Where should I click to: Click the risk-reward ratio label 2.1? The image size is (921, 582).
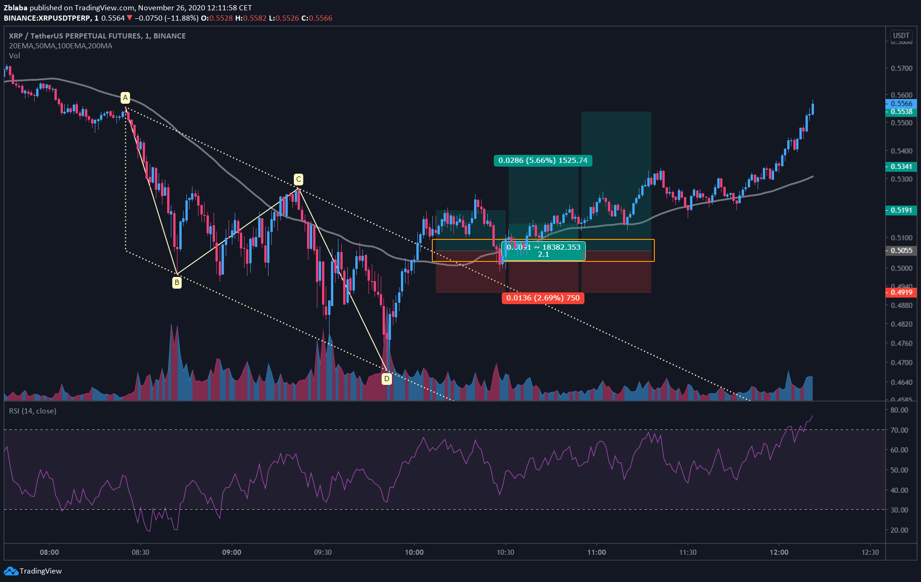tap(543, 254)
